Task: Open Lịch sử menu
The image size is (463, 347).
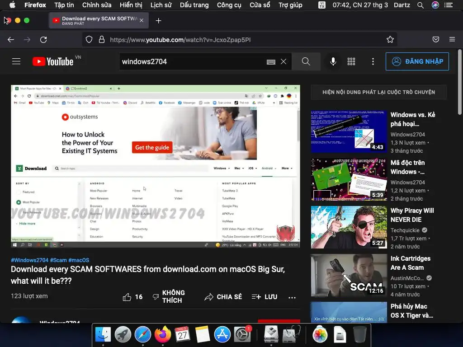Action: 161,5
